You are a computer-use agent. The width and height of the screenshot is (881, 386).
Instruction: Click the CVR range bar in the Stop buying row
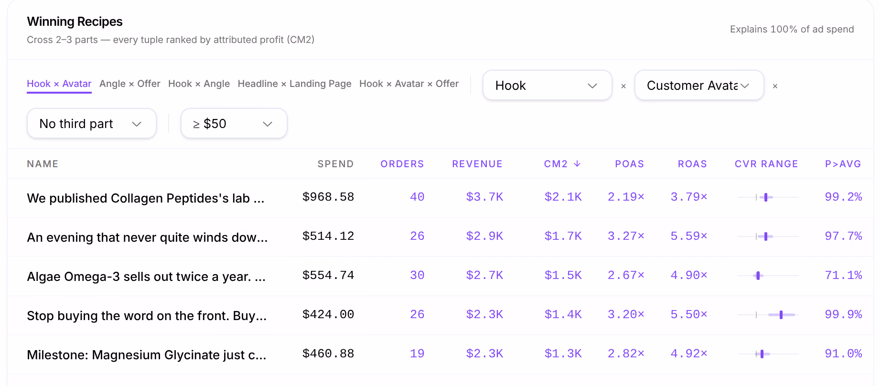768,315
